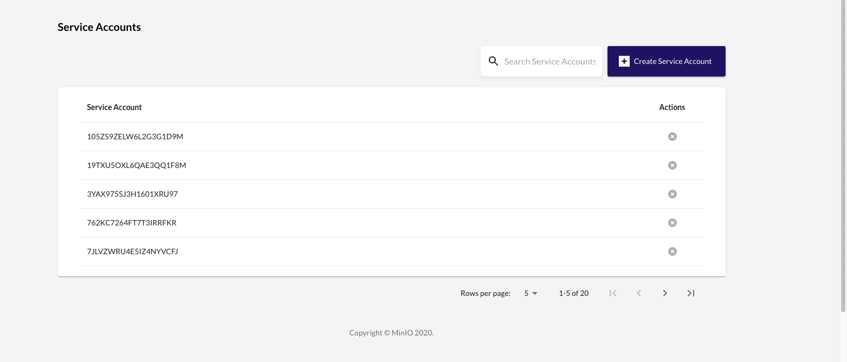
Task: Select row 3YAX975SJ3H1601XRU97 account name
Action: pyautogui.click(x=132, y=194)
